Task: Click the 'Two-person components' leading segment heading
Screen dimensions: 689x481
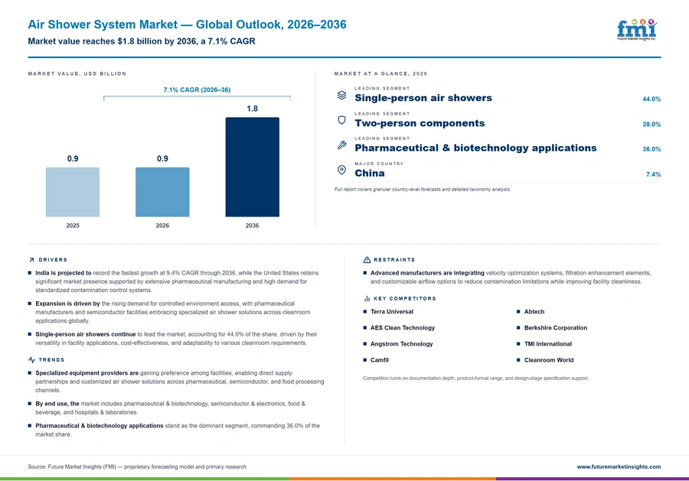Action: coord(420,123)
